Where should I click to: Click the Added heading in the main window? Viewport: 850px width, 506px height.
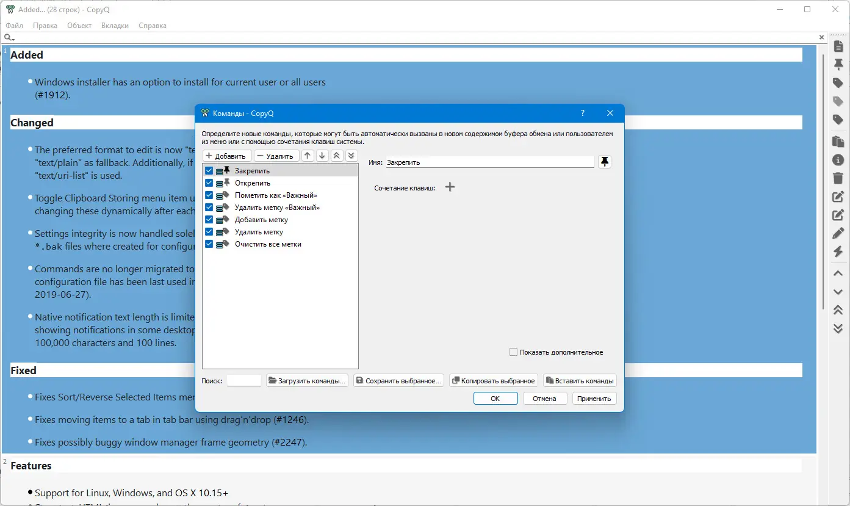pyautogui.click(x=27, y=55)
